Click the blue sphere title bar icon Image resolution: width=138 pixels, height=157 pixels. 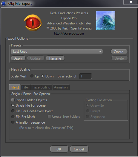(x=4, y=4)
